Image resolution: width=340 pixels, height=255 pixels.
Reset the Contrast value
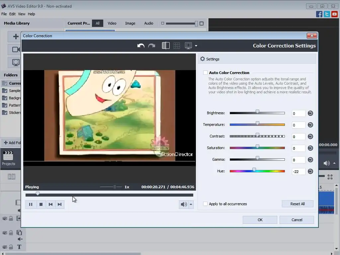(x=310, y=136)
